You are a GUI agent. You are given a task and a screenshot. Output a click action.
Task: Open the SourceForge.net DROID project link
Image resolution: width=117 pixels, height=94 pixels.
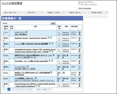pos(35,85)
